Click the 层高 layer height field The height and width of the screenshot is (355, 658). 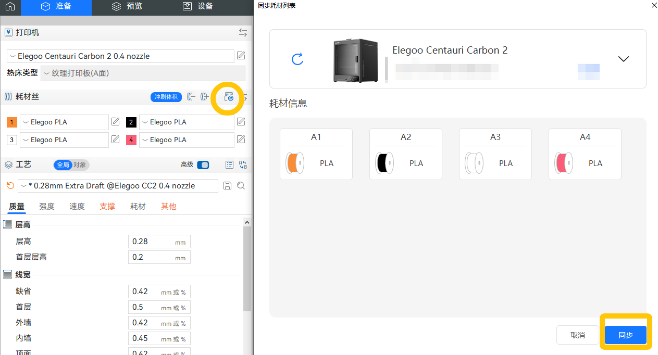pyautogui.click(x=159, y=242)
